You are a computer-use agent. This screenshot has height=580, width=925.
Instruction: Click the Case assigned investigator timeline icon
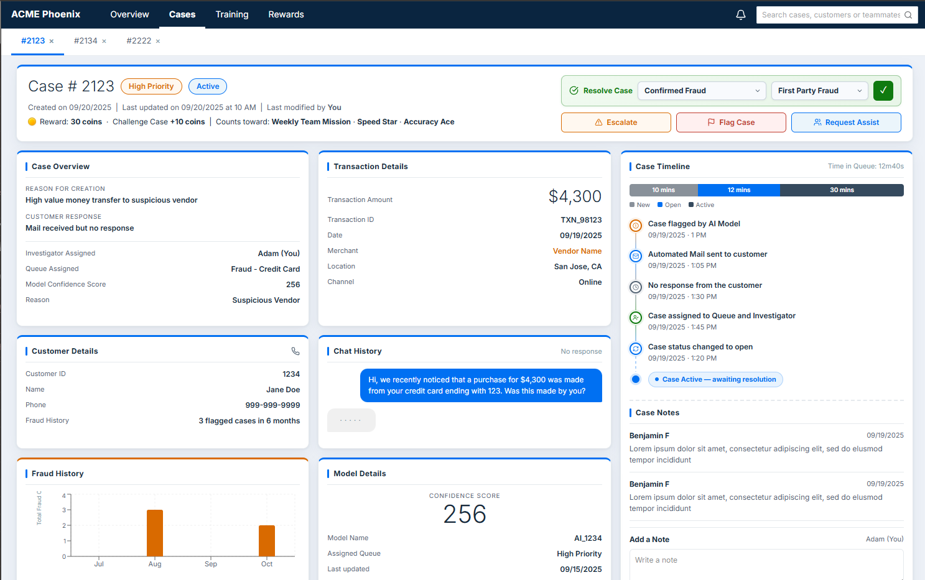pos(636,318)
